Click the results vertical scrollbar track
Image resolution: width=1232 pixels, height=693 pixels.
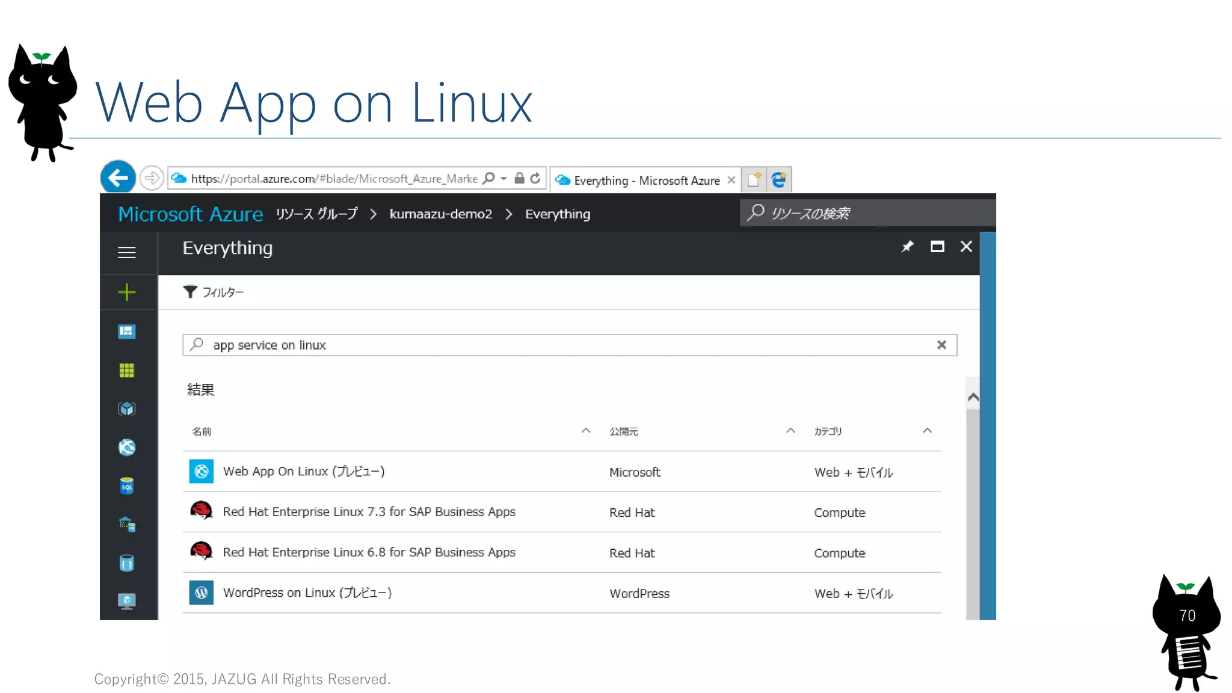coord(973,514)
